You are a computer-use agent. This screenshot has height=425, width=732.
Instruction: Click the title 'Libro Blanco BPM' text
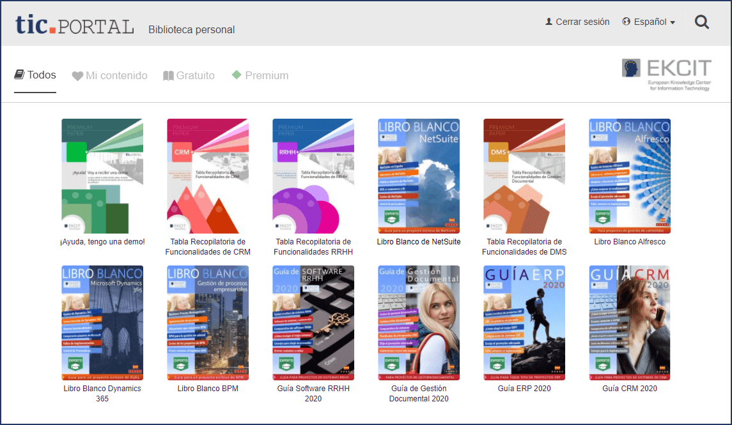208,389
